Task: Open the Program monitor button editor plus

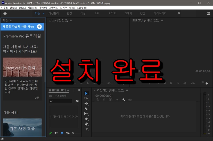Action: 207,83
